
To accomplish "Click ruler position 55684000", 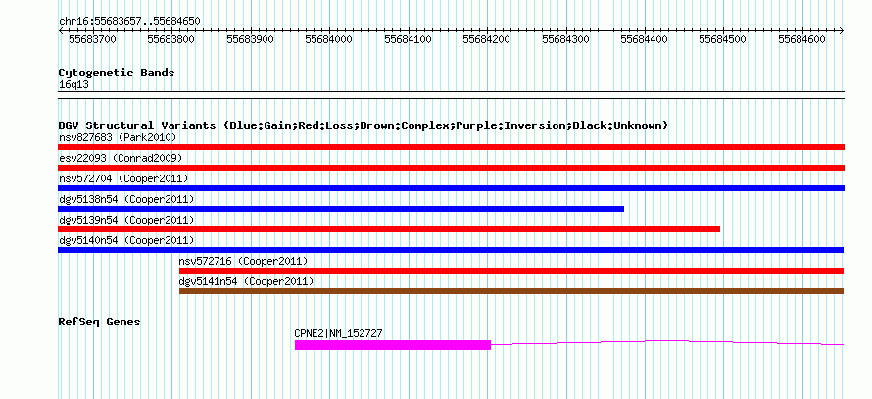I will (329, 39).
